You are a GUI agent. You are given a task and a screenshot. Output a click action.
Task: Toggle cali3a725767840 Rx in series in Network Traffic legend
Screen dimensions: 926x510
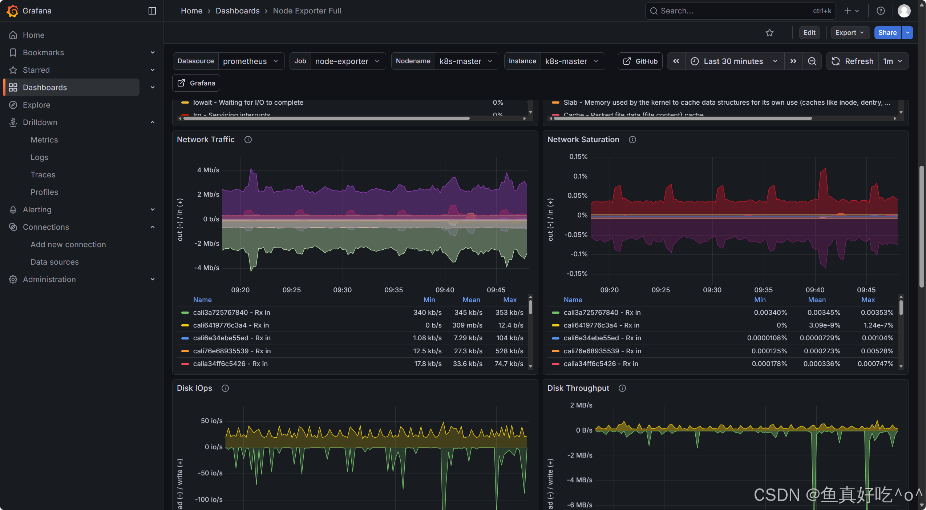(231, 313)
